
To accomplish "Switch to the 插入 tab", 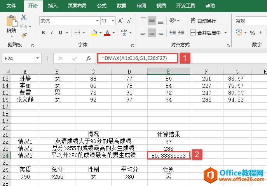I will pos(52,6).
